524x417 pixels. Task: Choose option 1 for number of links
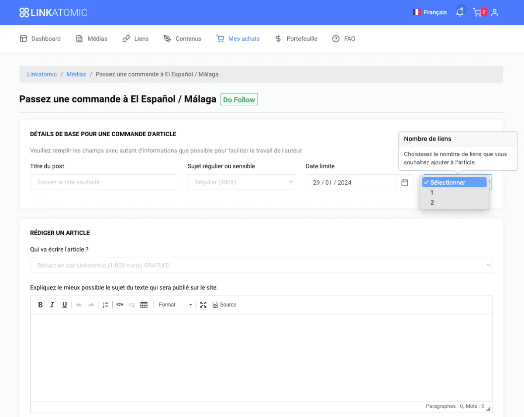[x=432, y=193]
